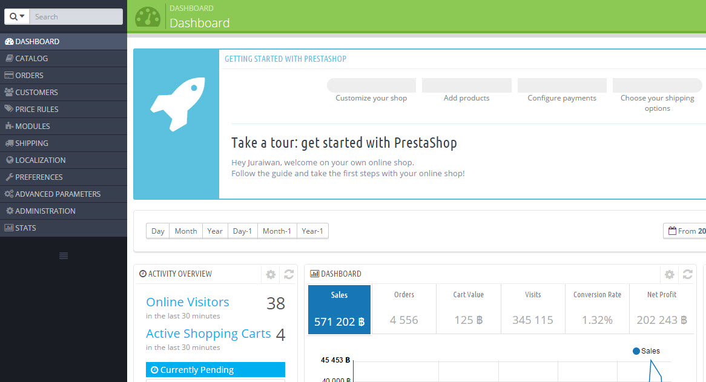Screen dimensions: 706x382
Task: Open Stats in the sidebar
Action: [x=64, y=228]
